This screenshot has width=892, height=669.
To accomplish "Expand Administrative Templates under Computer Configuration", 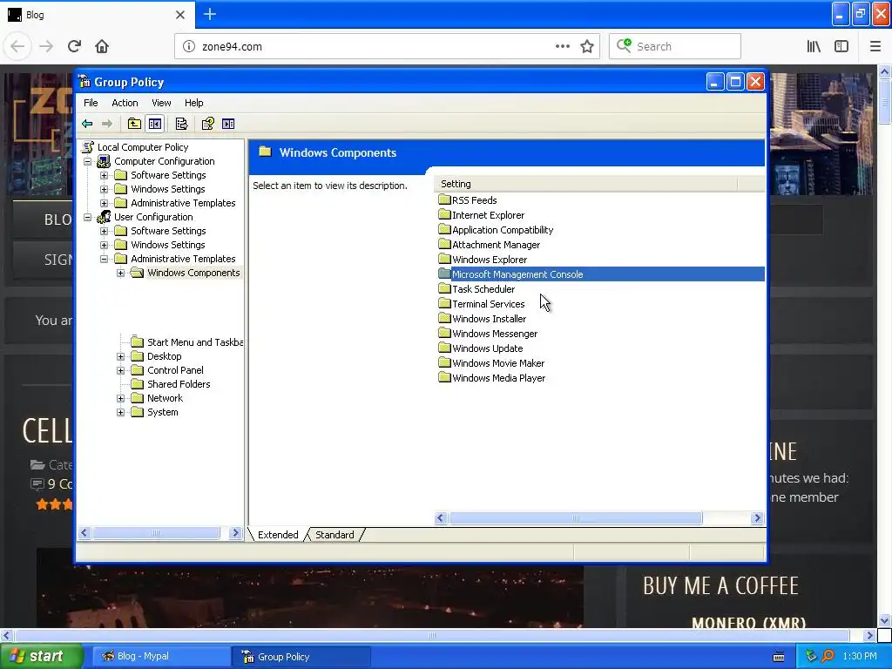I will click(105, 203).
